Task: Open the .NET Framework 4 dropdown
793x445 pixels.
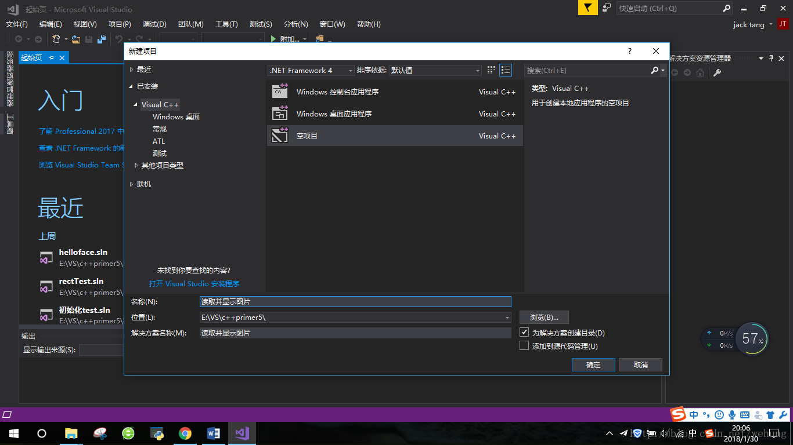Action: point(311,70)
